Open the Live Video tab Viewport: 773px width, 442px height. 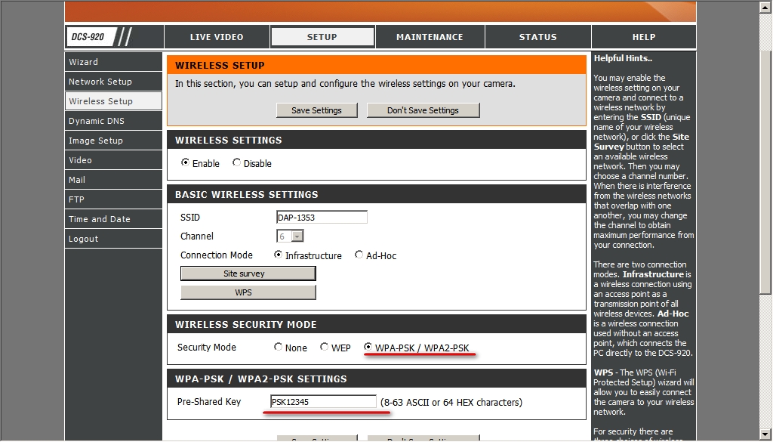tap(216, 37)
